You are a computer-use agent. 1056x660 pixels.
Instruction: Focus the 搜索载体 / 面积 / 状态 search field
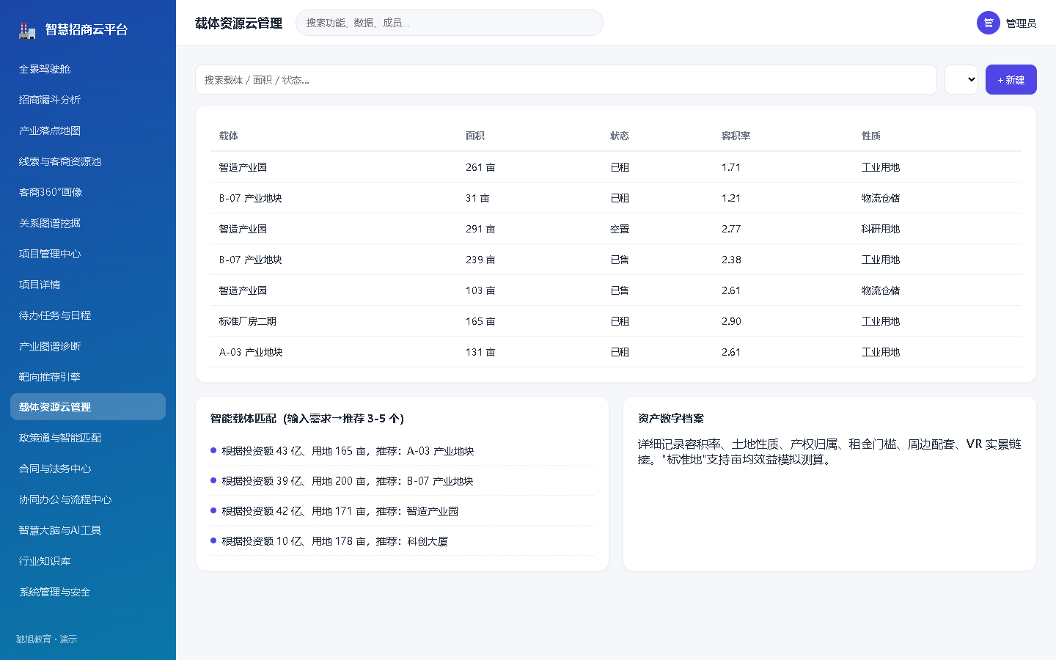tap(566, 80)
